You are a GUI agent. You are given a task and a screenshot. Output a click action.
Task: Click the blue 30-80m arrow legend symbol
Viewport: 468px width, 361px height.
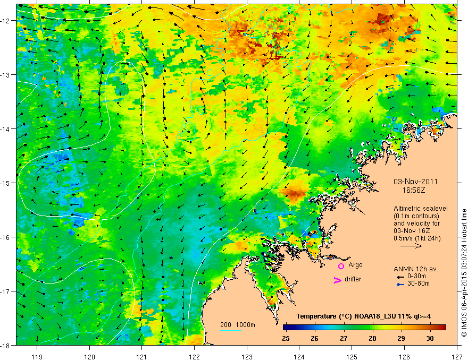tap(400, 285)
